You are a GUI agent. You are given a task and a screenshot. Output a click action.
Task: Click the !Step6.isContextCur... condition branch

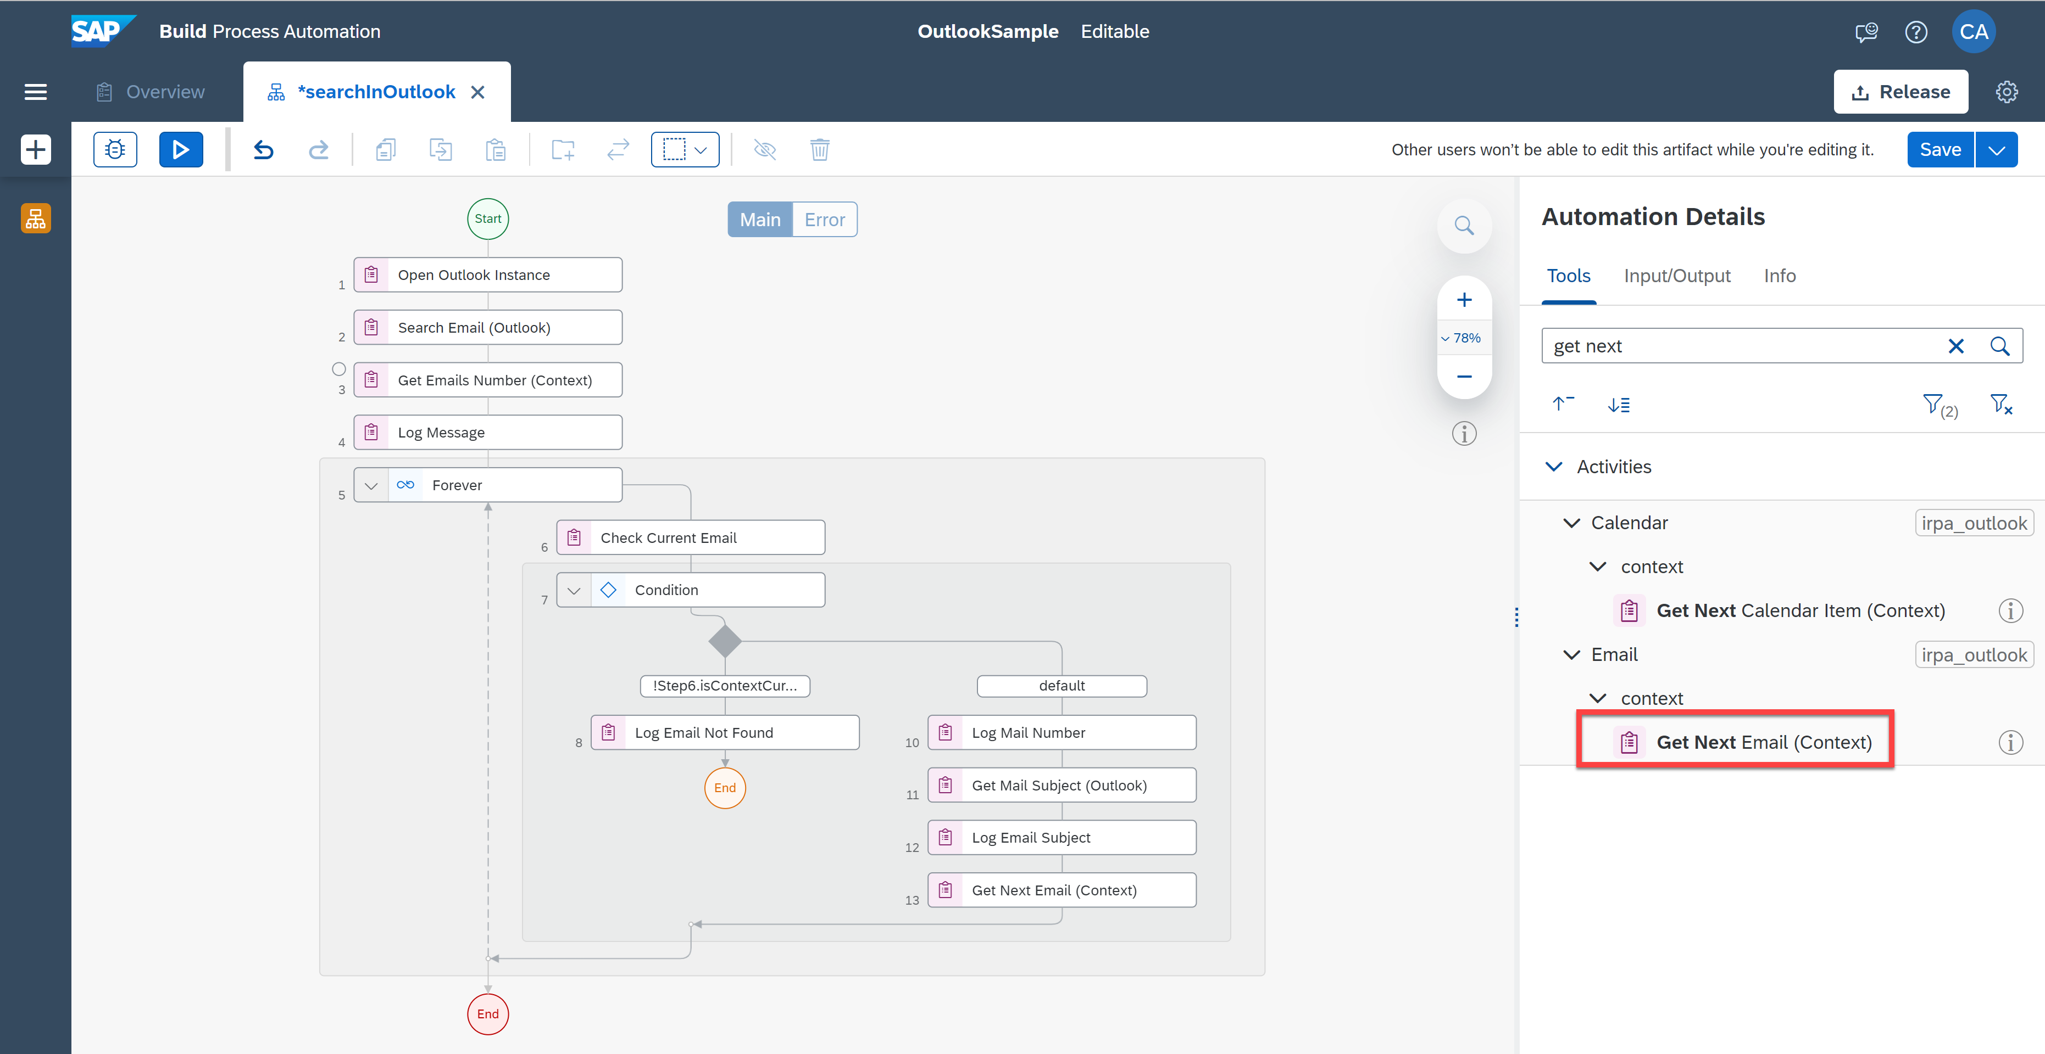(725, 686)
